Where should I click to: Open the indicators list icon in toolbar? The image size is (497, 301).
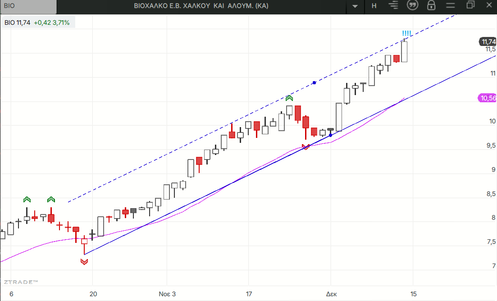[394, 5]
